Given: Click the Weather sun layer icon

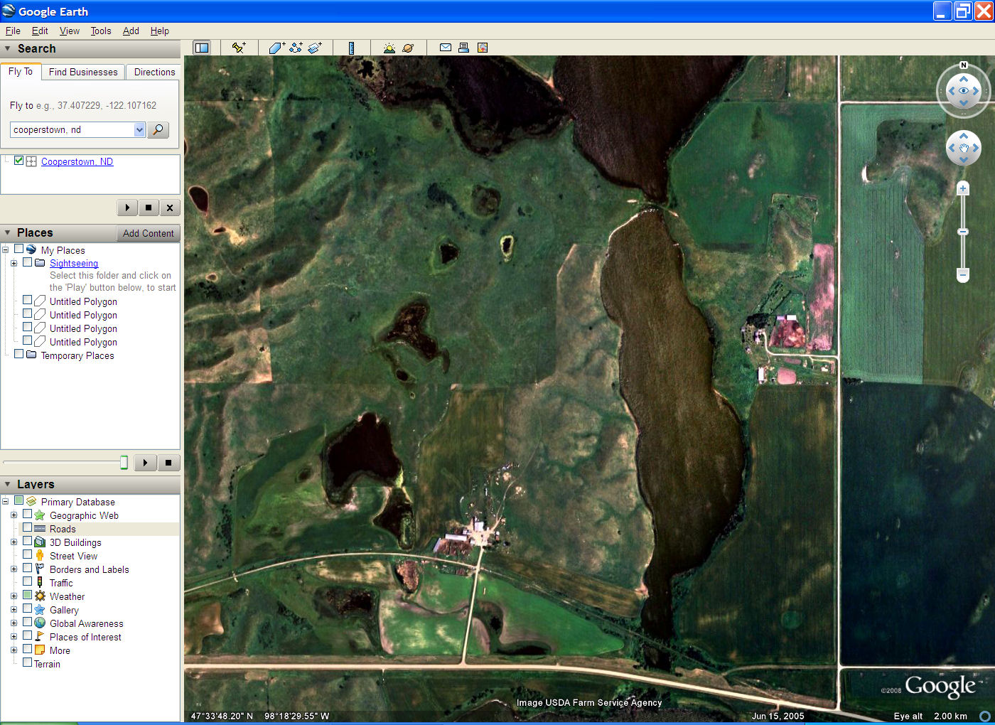Looking at the screenshot, I should (40, 596).
